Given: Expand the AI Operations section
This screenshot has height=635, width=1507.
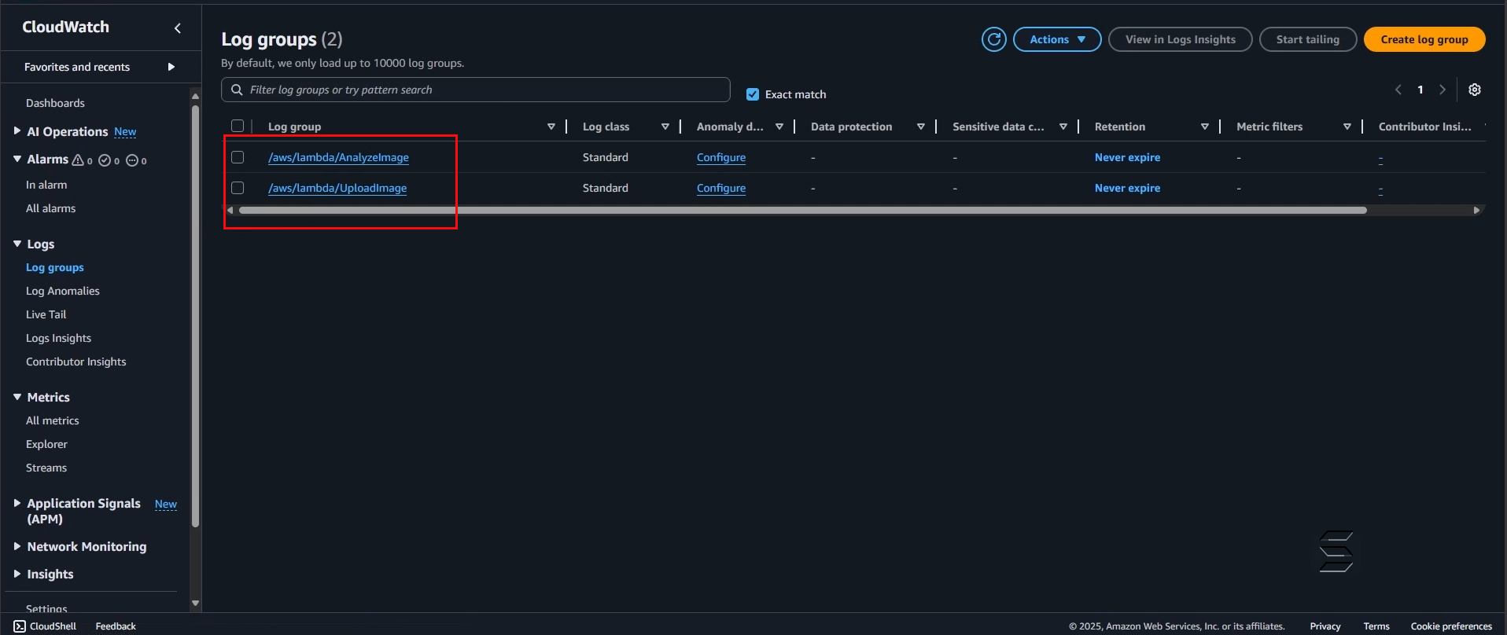Looking at the screenshot, I should click(17, 131).
